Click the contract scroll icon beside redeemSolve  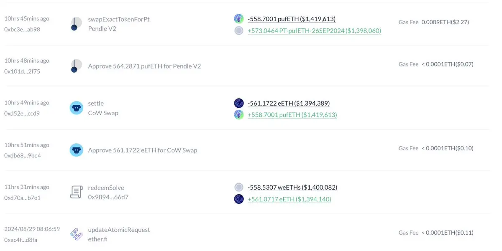76,192
